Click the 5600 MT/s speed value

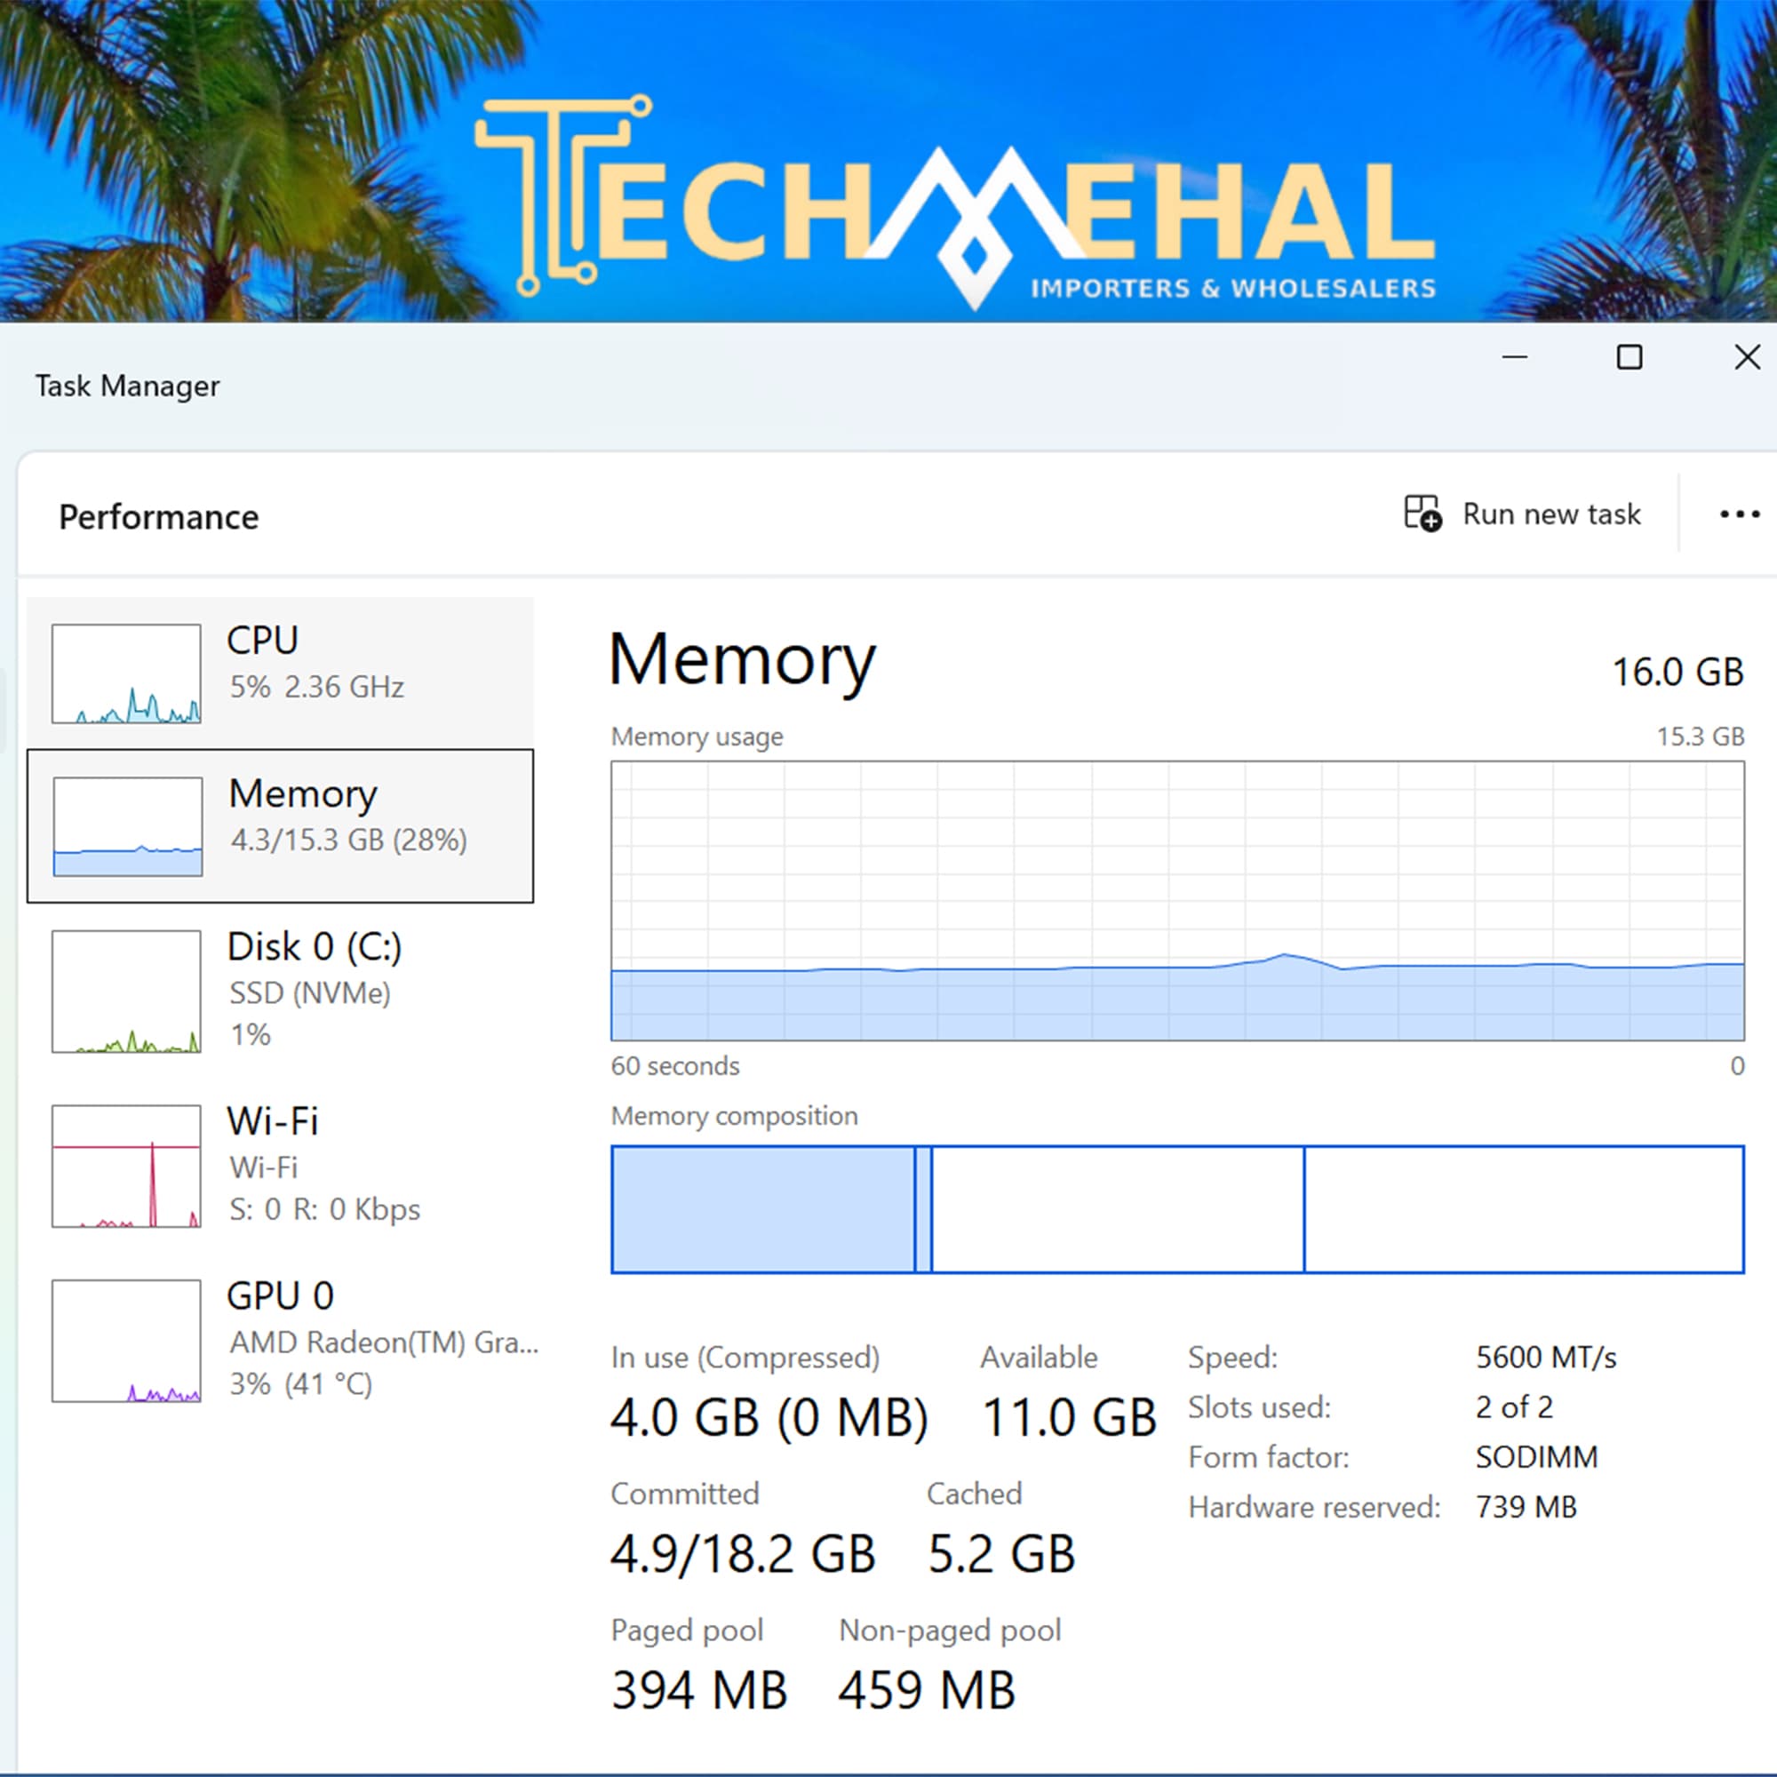pos(1546,1357)
